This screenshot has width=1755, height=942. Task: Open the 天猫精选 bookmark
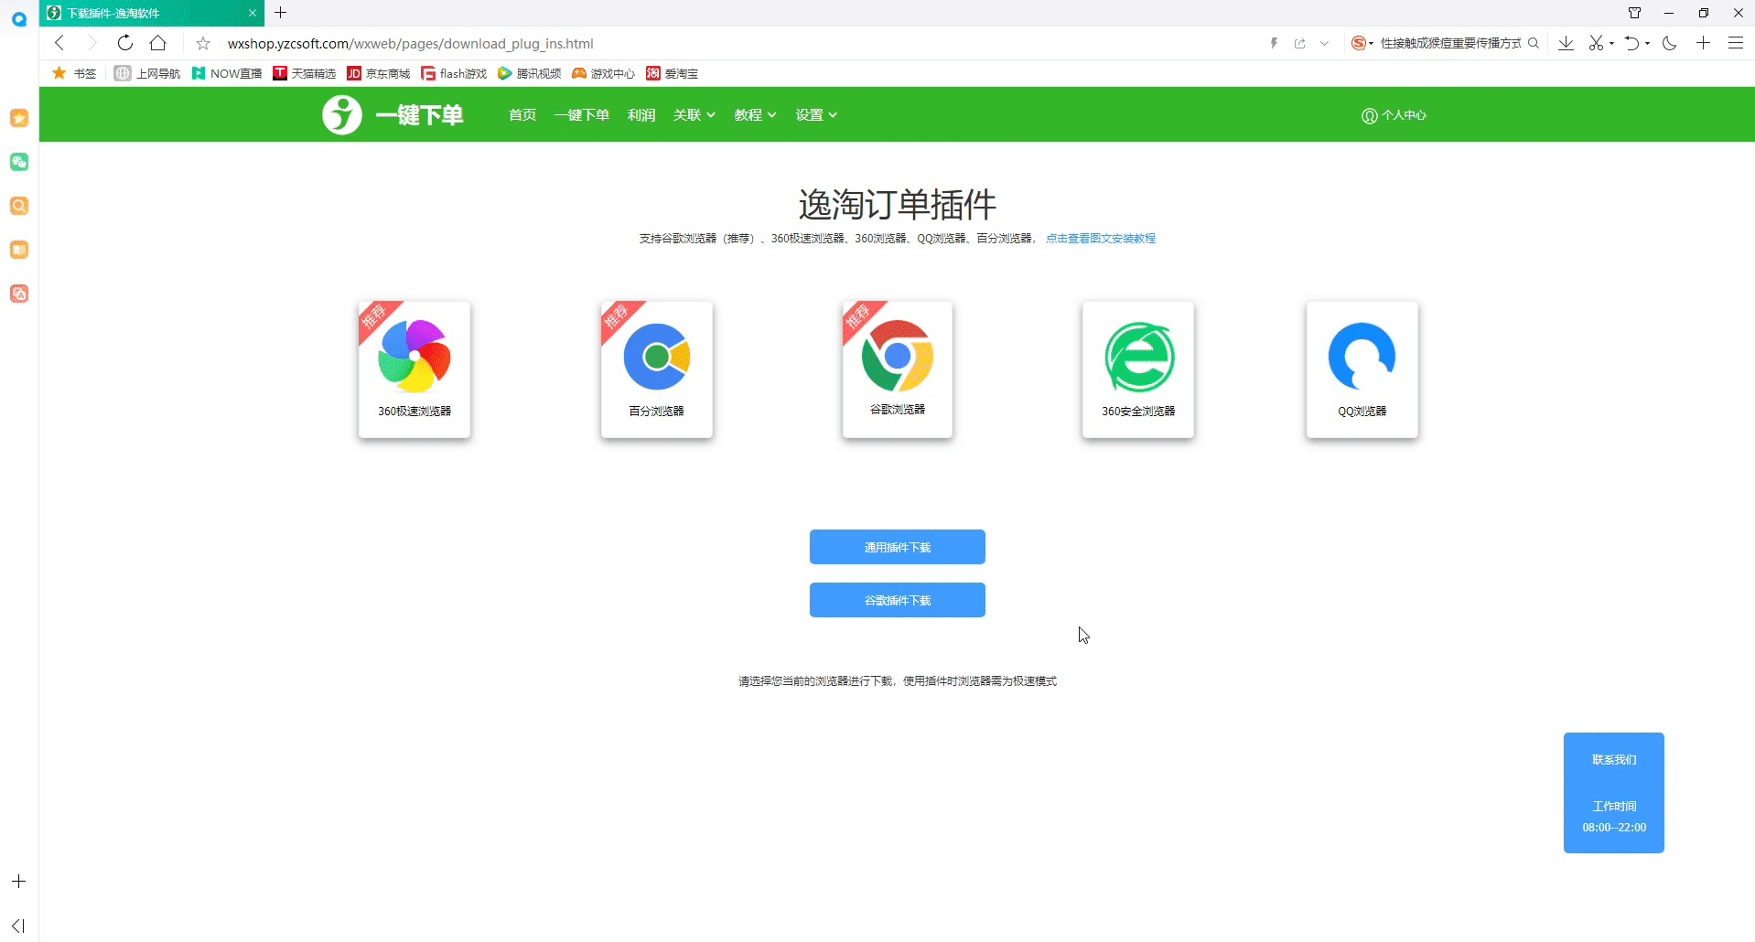304,73
